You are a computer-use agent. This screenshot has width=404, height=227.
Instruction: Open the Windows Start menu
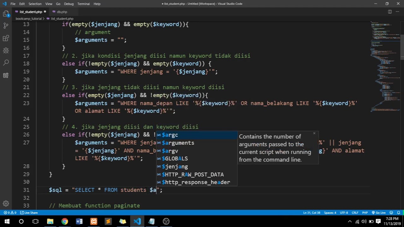click(x=7, y=221)
